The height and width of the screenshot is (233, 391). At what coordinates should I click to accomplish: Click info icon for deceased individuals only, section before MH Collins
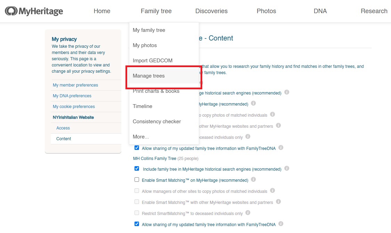[x=247, y=136]
